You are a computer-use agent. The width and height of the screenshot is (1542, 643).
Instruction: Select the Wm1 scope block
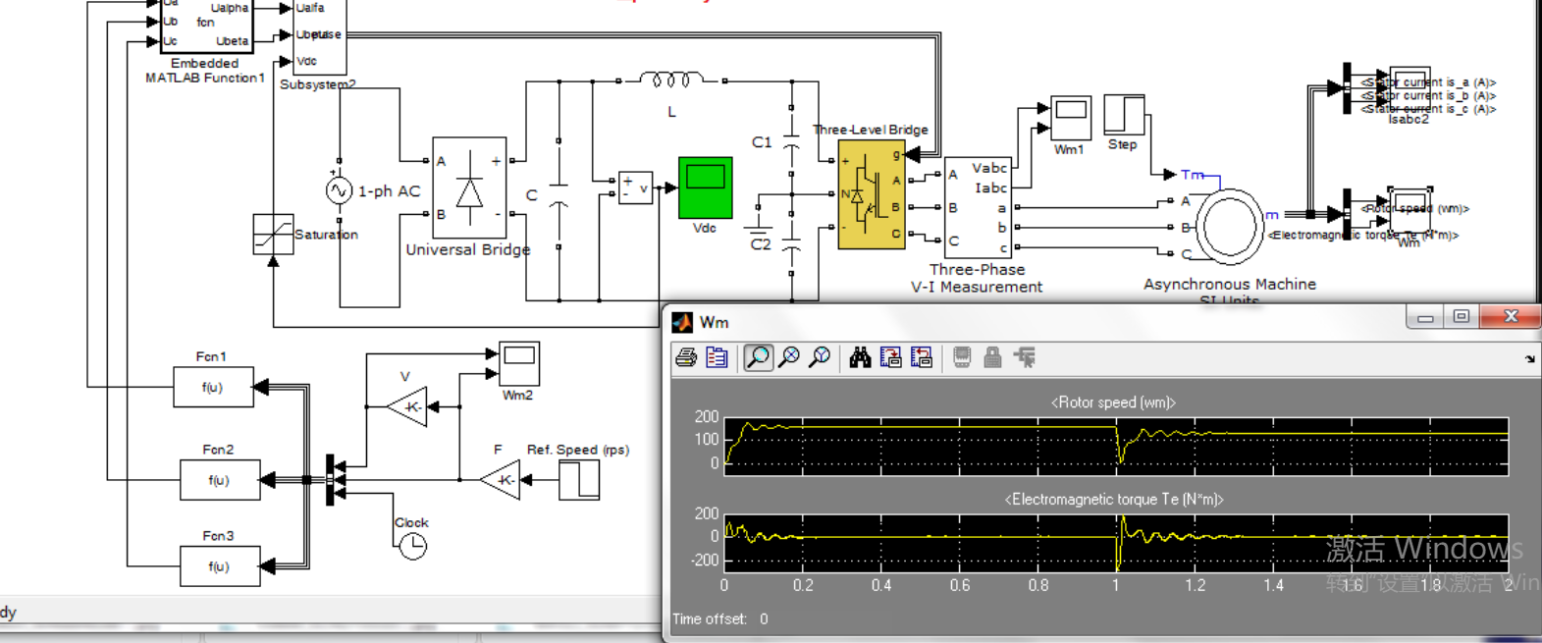(x=1071, y=118)
